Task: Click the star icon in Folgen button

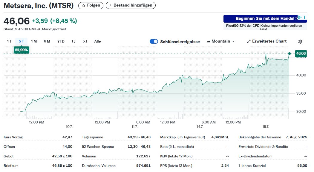Action: click(84, 5)
